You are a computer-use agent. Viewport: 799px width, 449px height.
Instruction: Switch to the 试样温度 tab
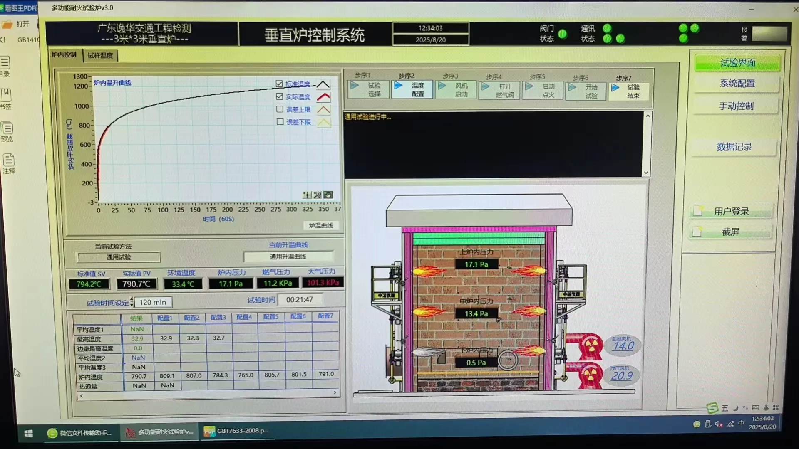pyautogui.click(x=101, y=55)
